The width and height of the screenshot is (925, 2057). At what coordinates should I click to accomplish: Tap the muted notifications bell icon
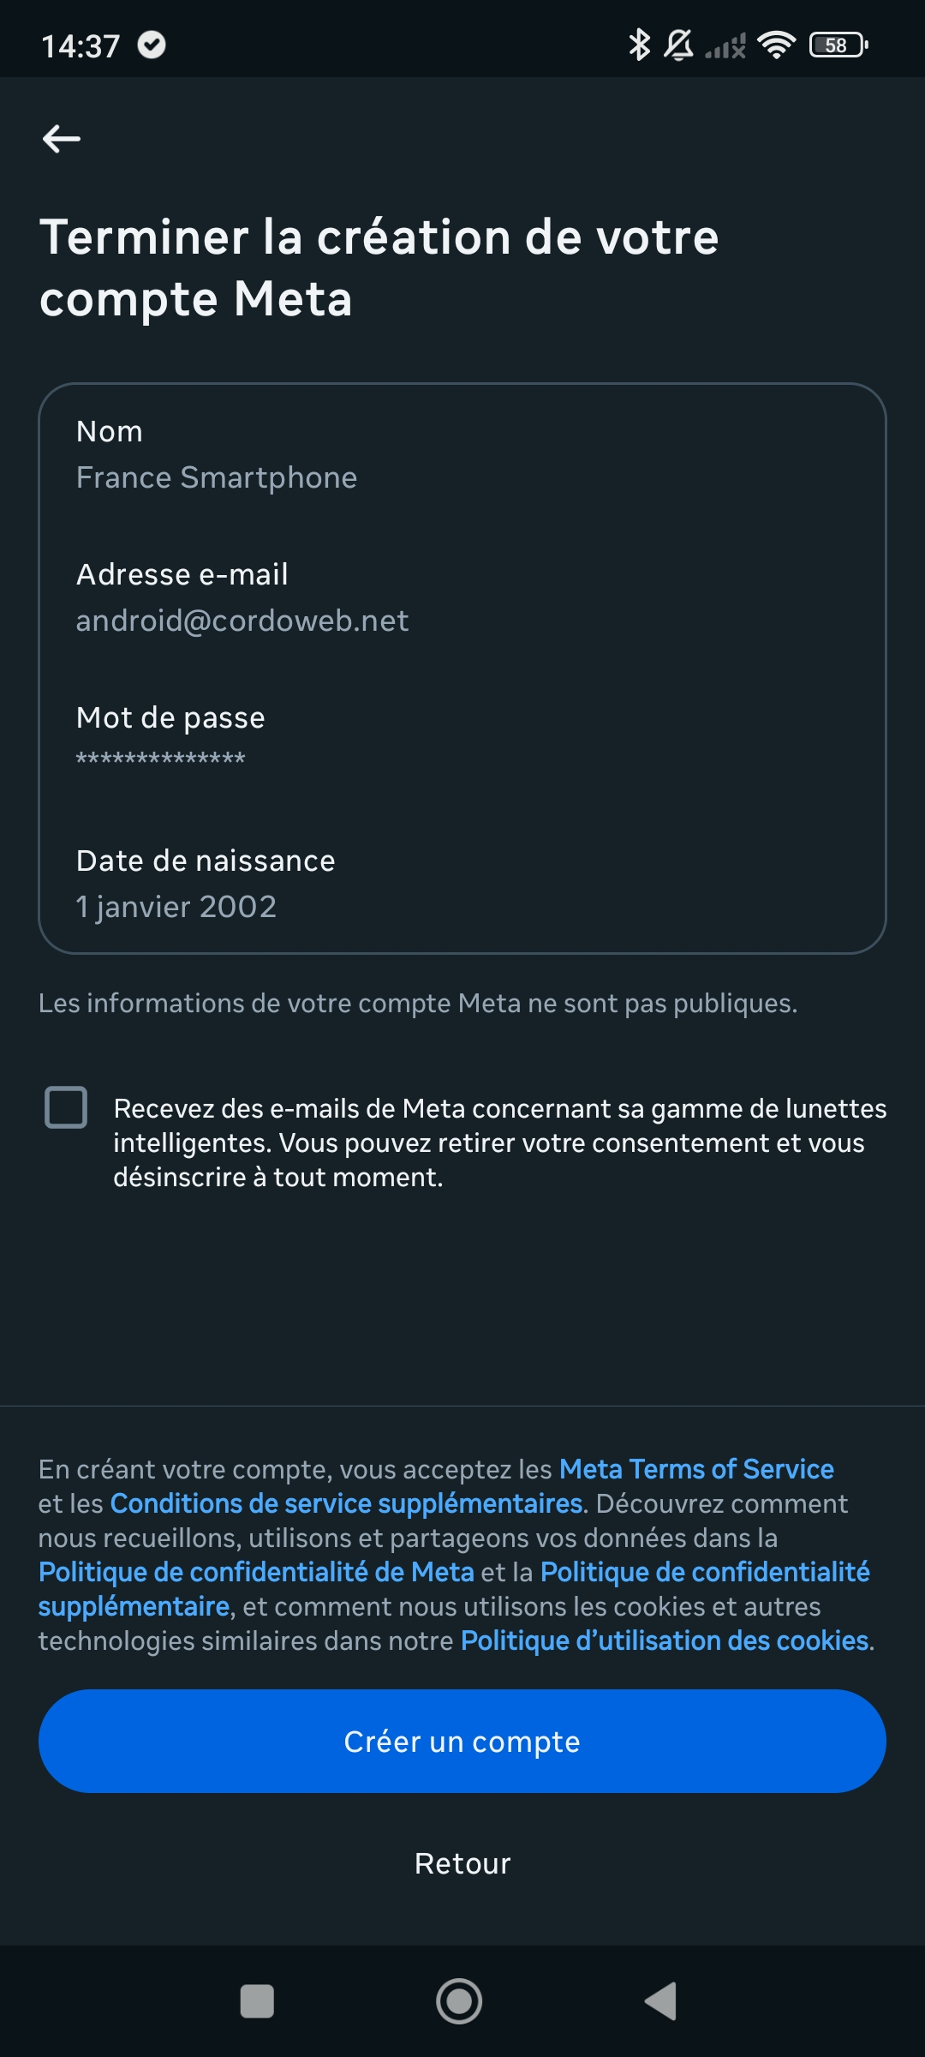[x=679, y=45]
